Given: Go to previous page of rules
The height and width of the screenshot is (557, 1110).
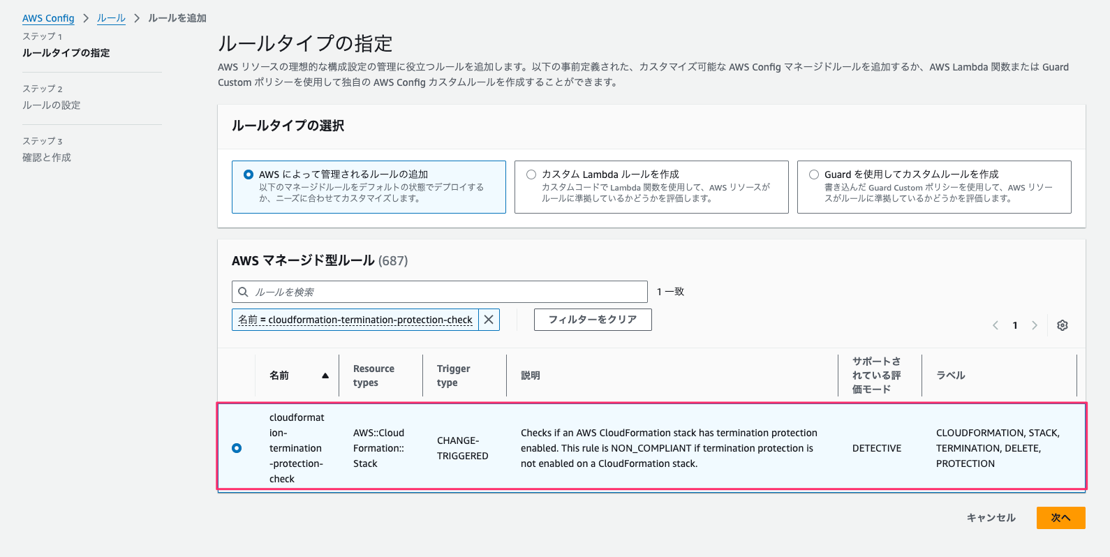Looking at the screenshot, I should (996, 325).
